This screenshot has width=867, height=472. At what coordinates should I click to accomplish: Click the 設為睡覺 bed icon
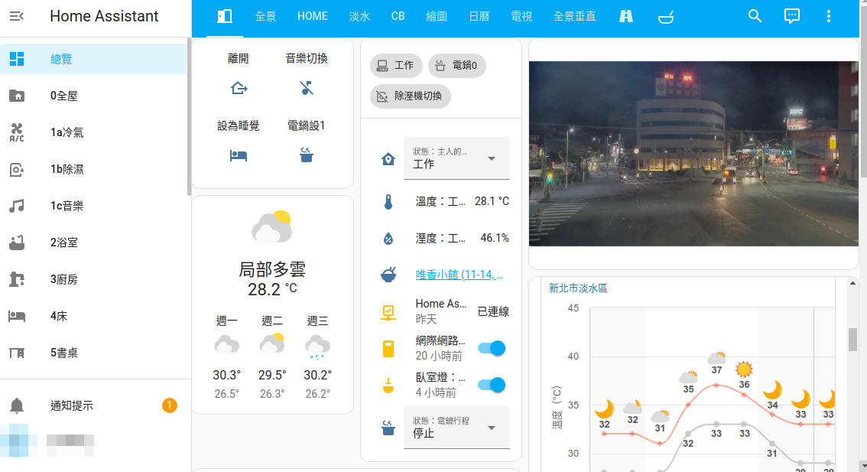pos(239,155)
